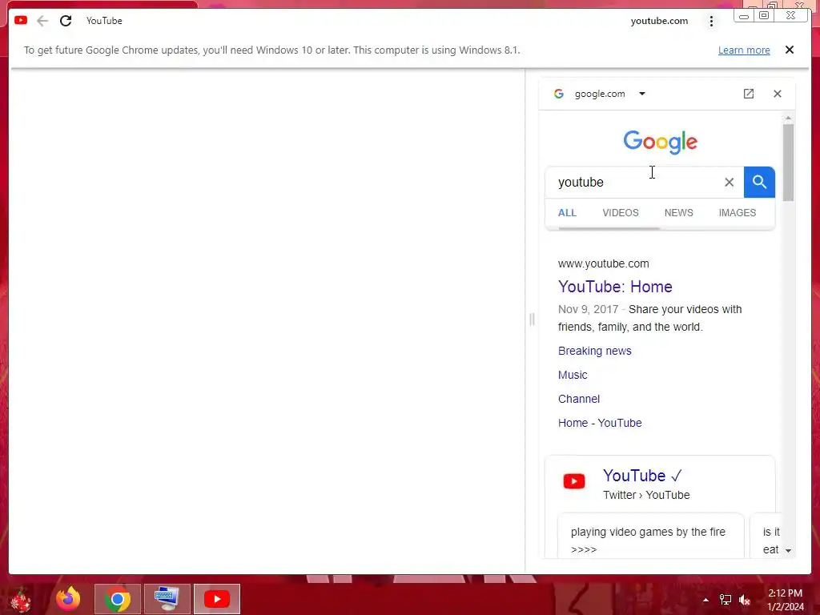Click the side panel resize handle
Screen dimensions: 820x615
[x=532, y=319]
